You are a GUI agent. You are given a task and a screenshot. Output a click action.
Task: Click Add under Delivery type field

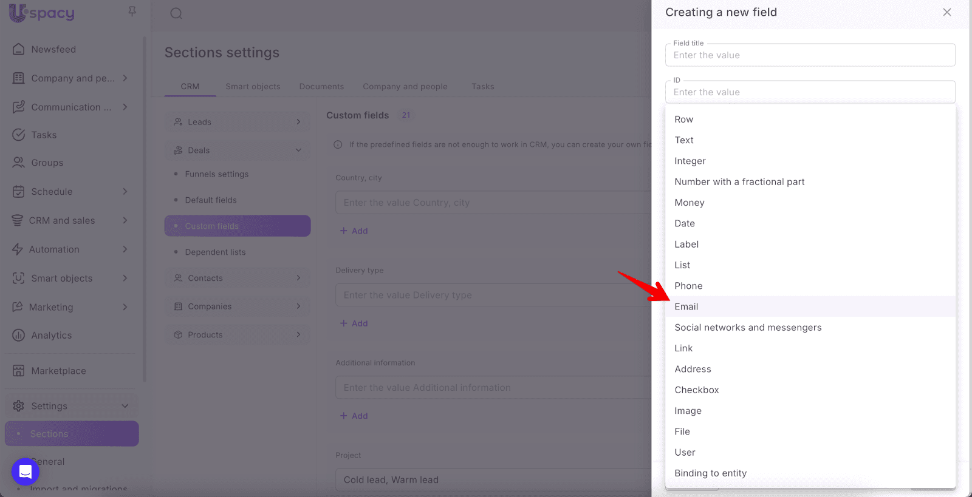354,323
